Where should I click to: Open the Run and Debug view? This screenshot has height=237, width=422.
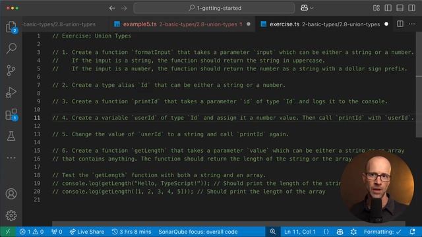(11, 92)
